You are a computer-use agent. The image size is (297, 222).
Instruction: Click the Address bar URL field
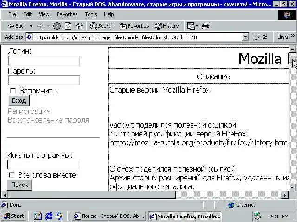pyautogui.click(x=137, y=37)
